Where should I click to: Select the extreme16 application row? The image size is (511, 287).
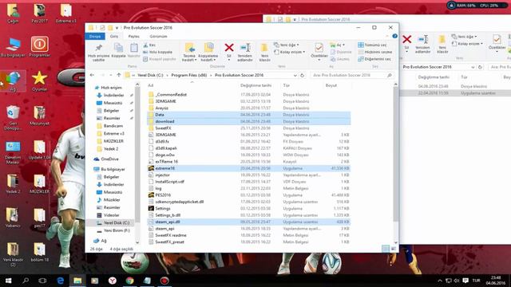click(x=249, y=168)
